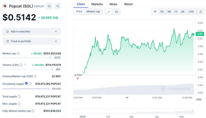Expand Volume (24h) chevron arrow
The width and height of the screenshot is (206, 118).
[25, 65]
